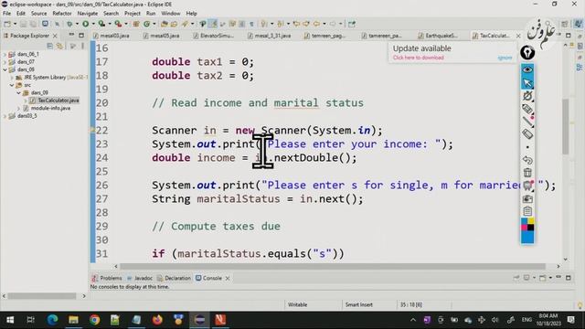This screenshot has height=329, width=585.
Task: Click the editor vertical scrollbar thumb
Action: 566,127
